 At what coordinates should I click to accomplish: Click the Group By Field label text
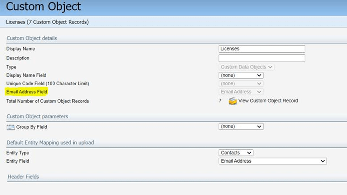[31, 127]
